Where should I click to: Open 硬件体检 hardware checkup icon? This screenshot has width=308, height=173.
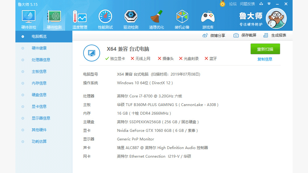(x=28, y=20)
